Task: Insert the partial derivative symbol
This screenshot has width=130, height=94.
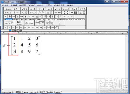Action: coord(25,16)
